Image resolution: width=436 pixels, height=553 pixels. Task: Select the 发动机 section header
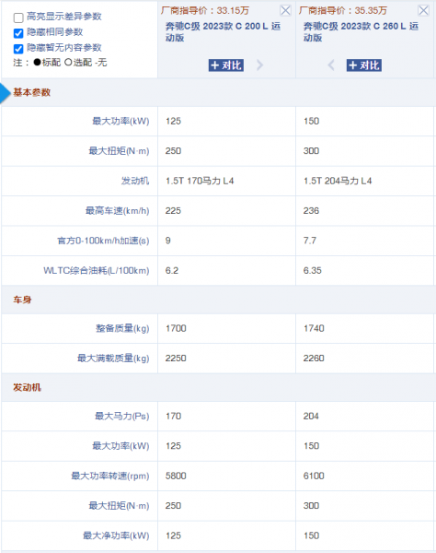coord(27,388)
